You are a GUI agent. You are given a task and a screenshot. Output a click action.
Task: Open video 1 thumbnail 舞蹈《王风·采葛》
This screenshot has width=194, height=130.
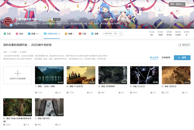click(x=49, y=75)
